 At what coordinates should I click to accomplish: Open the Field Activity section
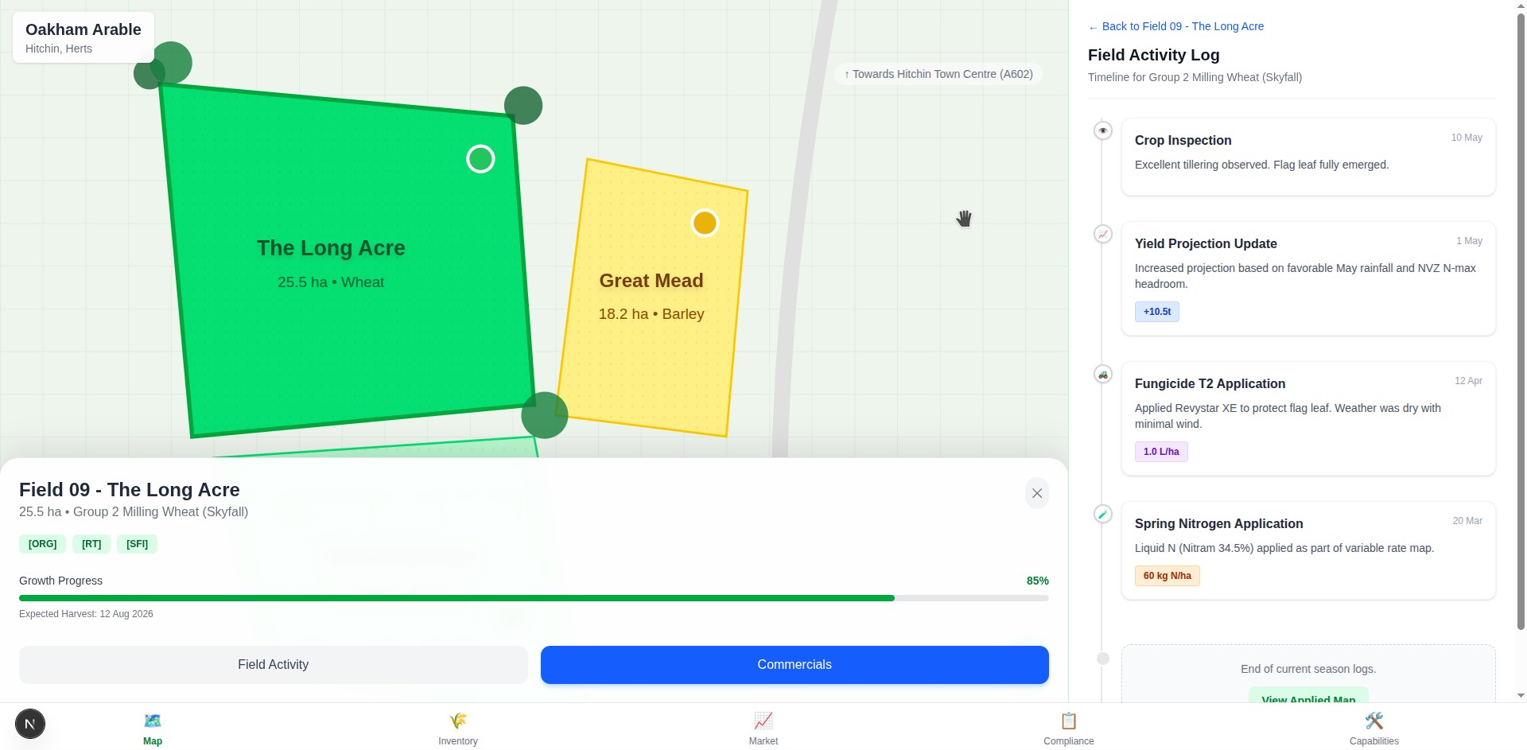click(x=274, y=665)
